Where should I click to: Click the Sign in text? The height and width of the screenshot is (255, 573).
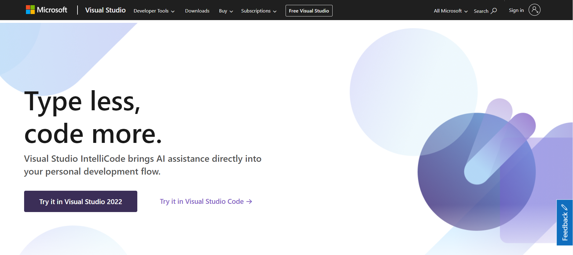[516, 10]
